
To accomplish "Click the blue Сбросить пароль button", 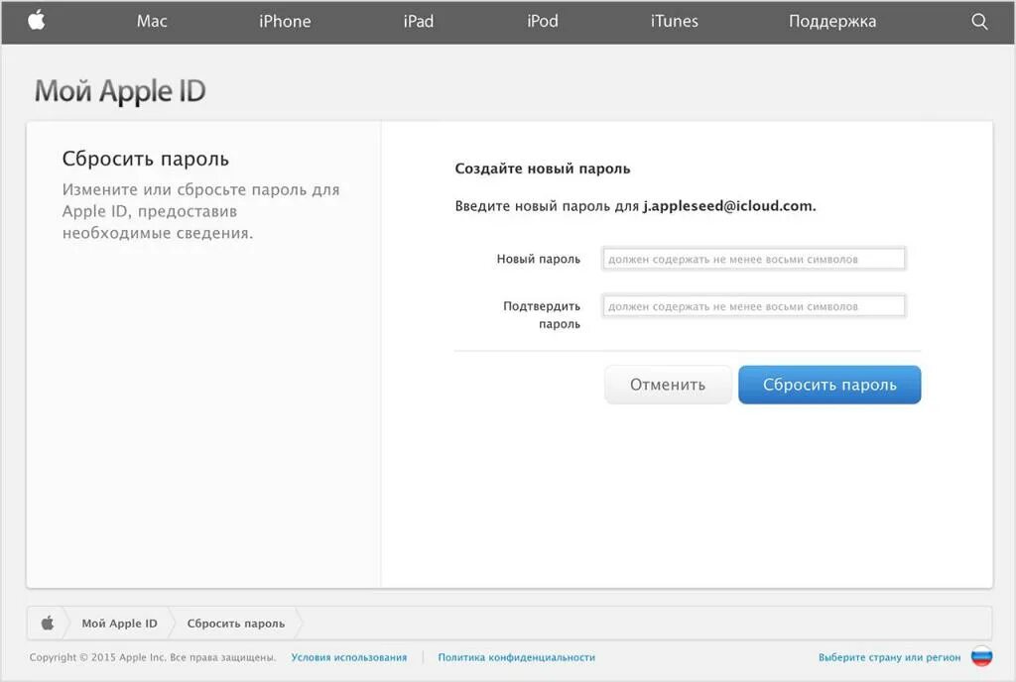I will 829,385.
